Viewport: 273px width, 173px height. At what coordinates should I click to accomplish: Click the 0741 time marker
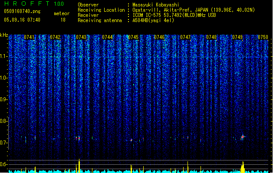[x=29, y=37]
